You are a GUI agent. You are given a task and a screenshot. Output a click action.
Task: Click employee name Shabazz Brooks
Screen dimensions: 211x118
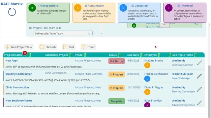(154, 60)
